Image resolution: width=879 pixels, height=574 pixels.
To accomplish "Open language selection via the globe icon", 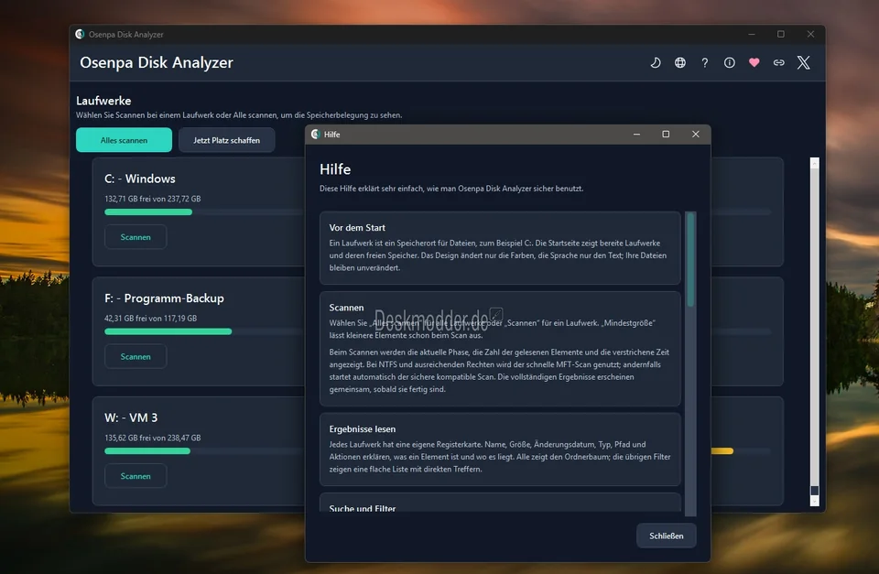I will point(680,63).
